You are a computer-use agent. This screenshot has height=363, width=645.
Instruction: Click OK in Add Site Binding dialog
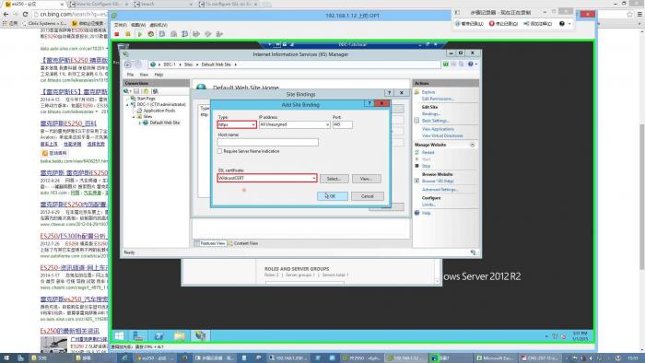point(333,196)
